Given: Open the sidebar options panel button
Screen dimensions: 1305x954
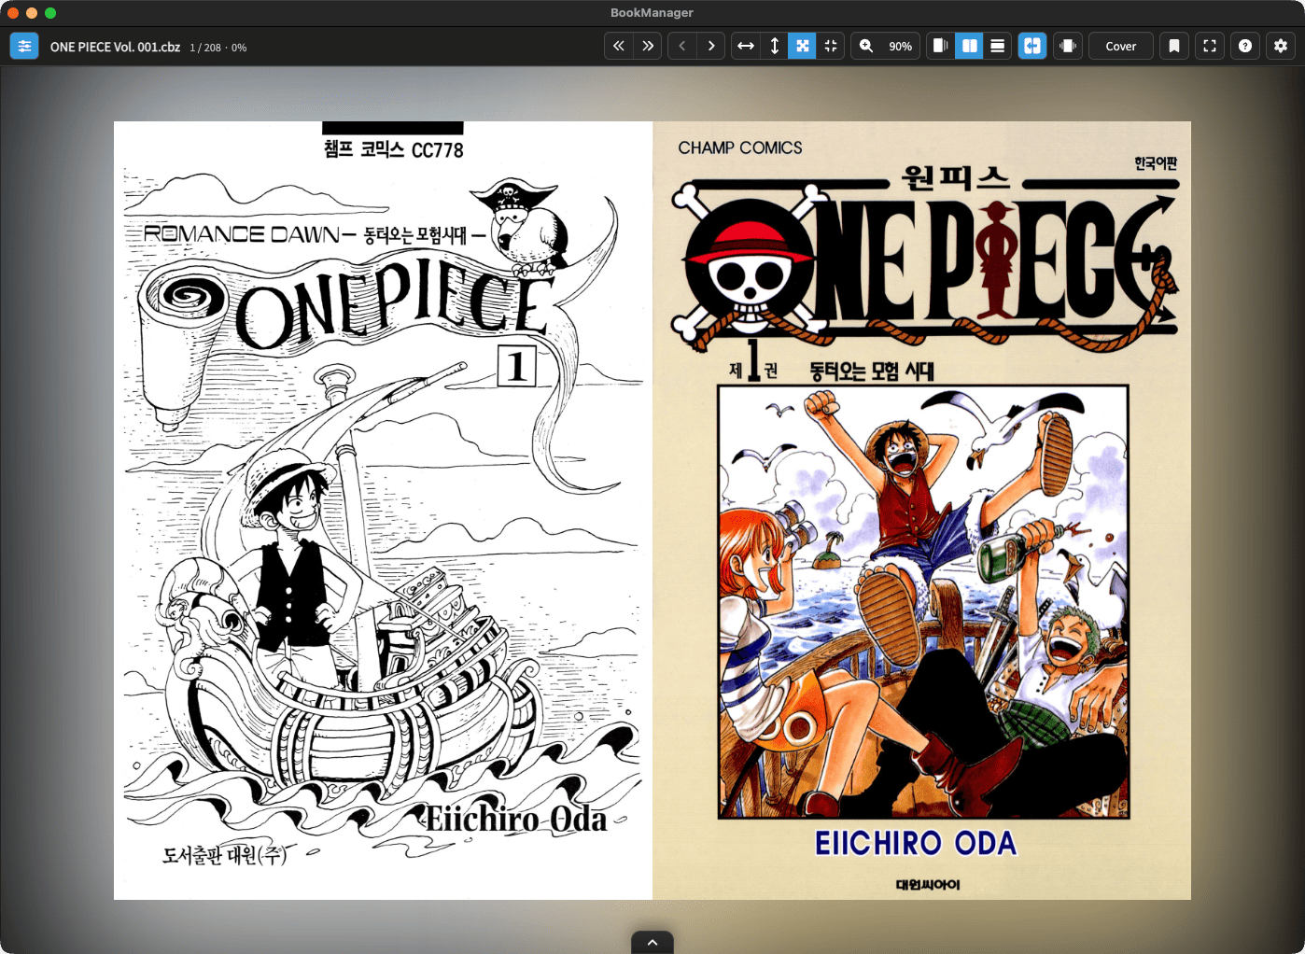Looking at the screenshot, I should (x=24, y=46).
